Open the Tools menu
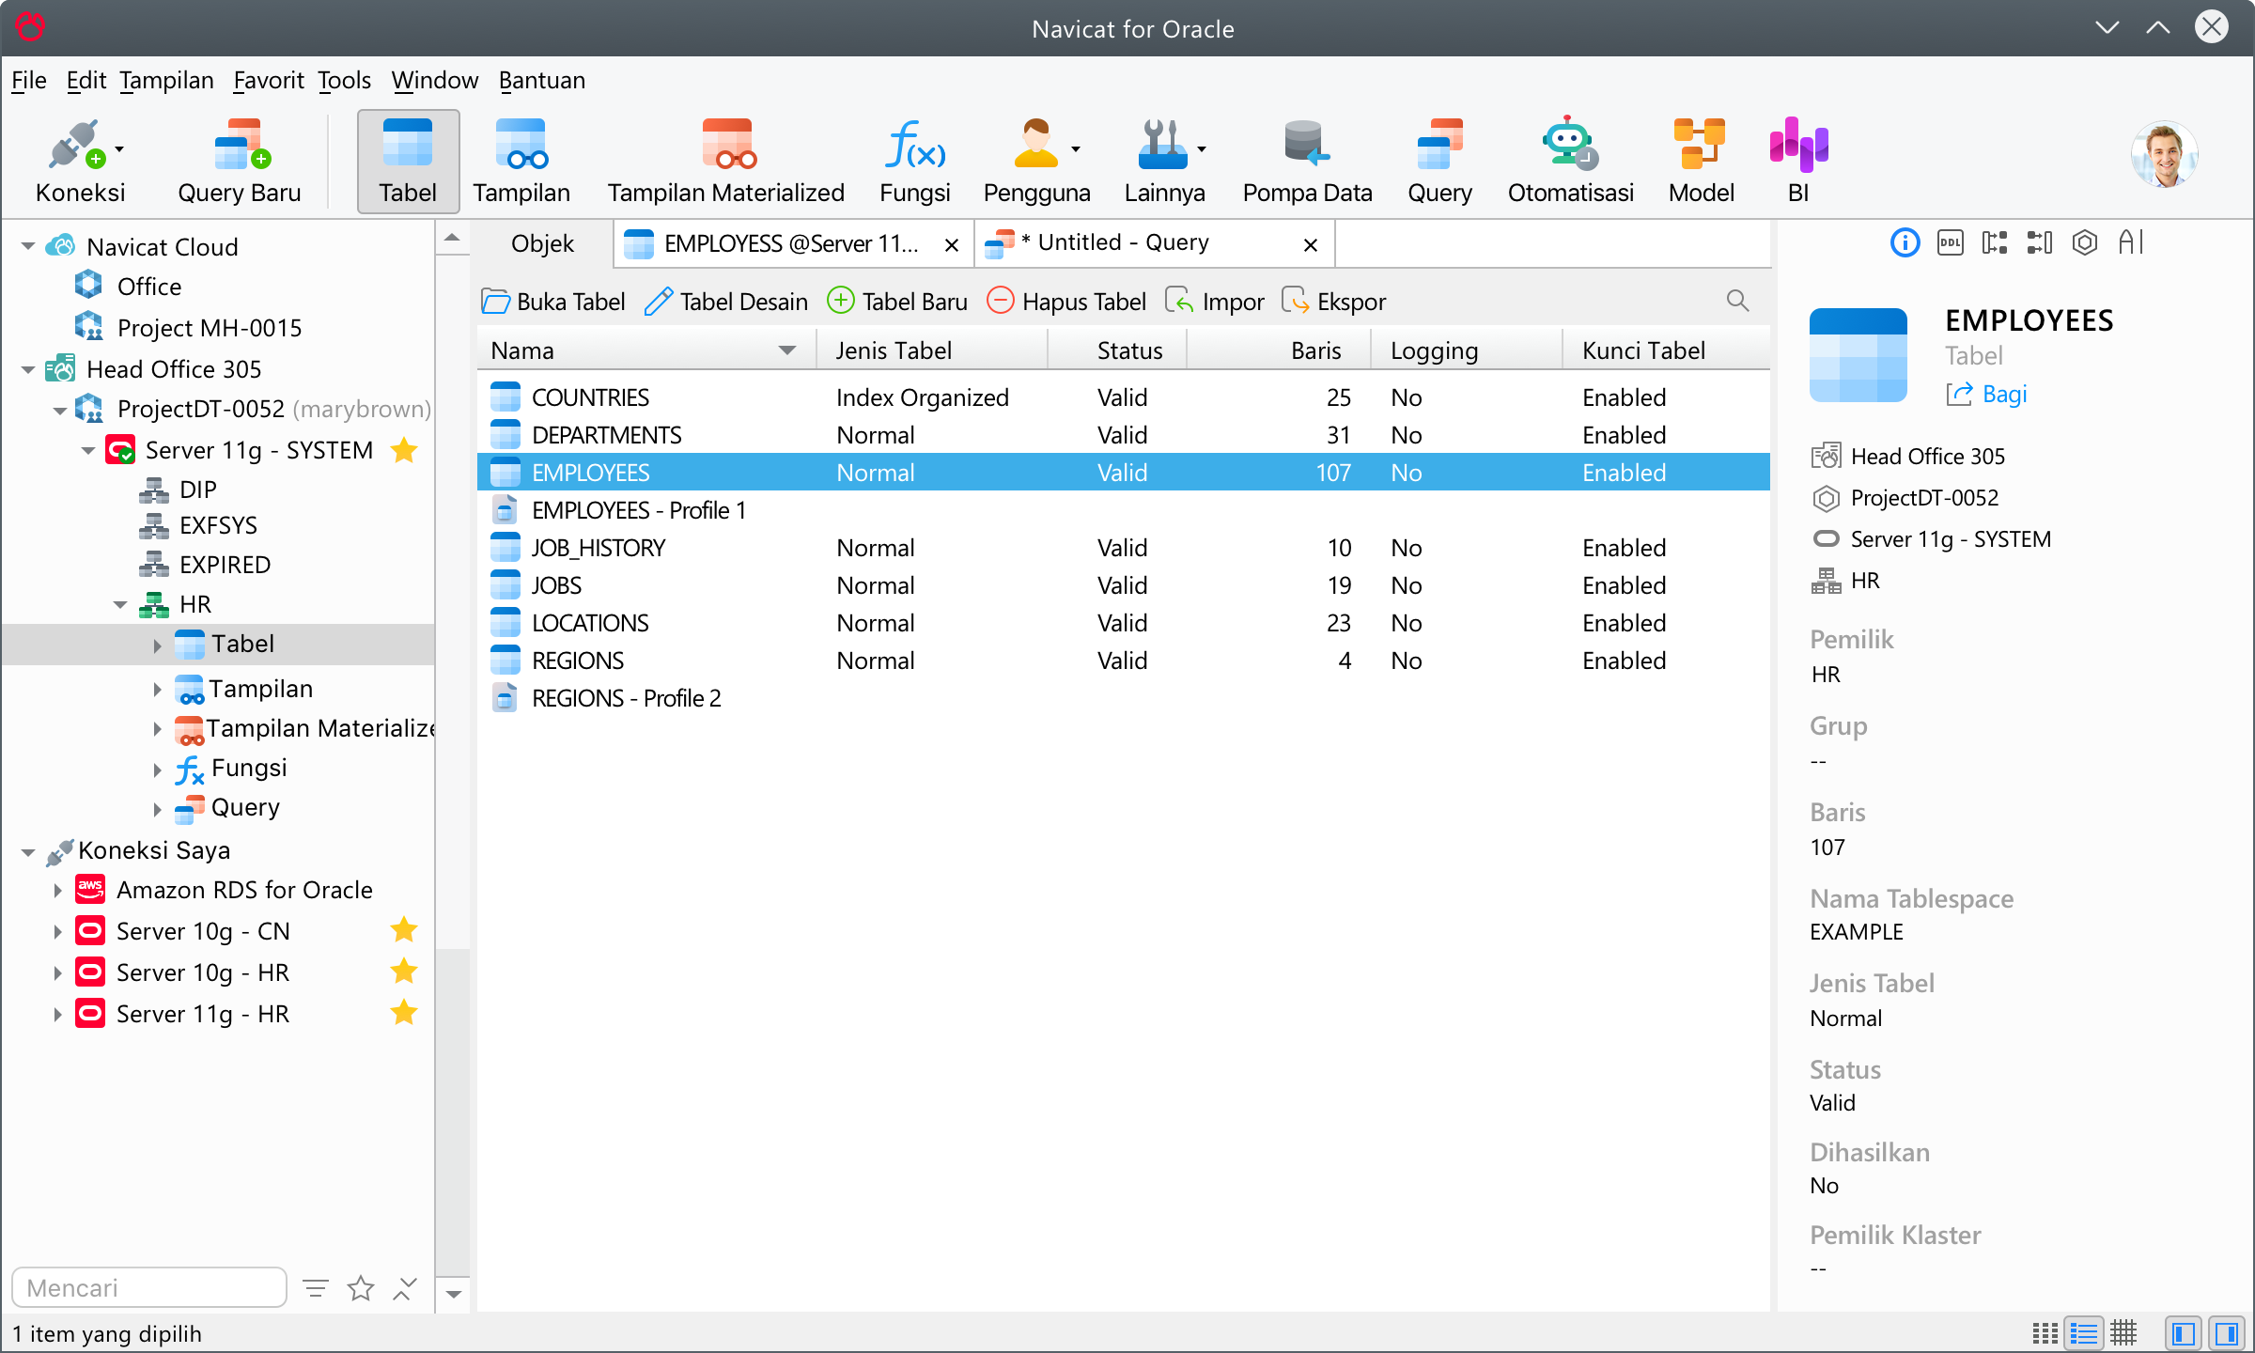This screenshot has height=1353, width=2255. (x=344, y=81)
